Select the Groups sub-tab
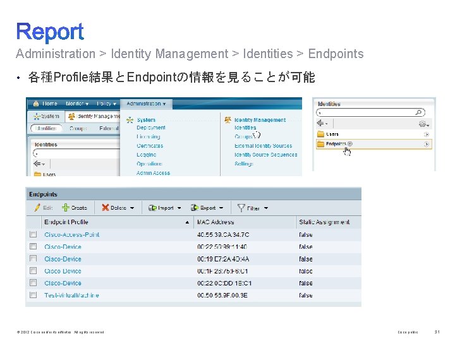 (78, 128)
